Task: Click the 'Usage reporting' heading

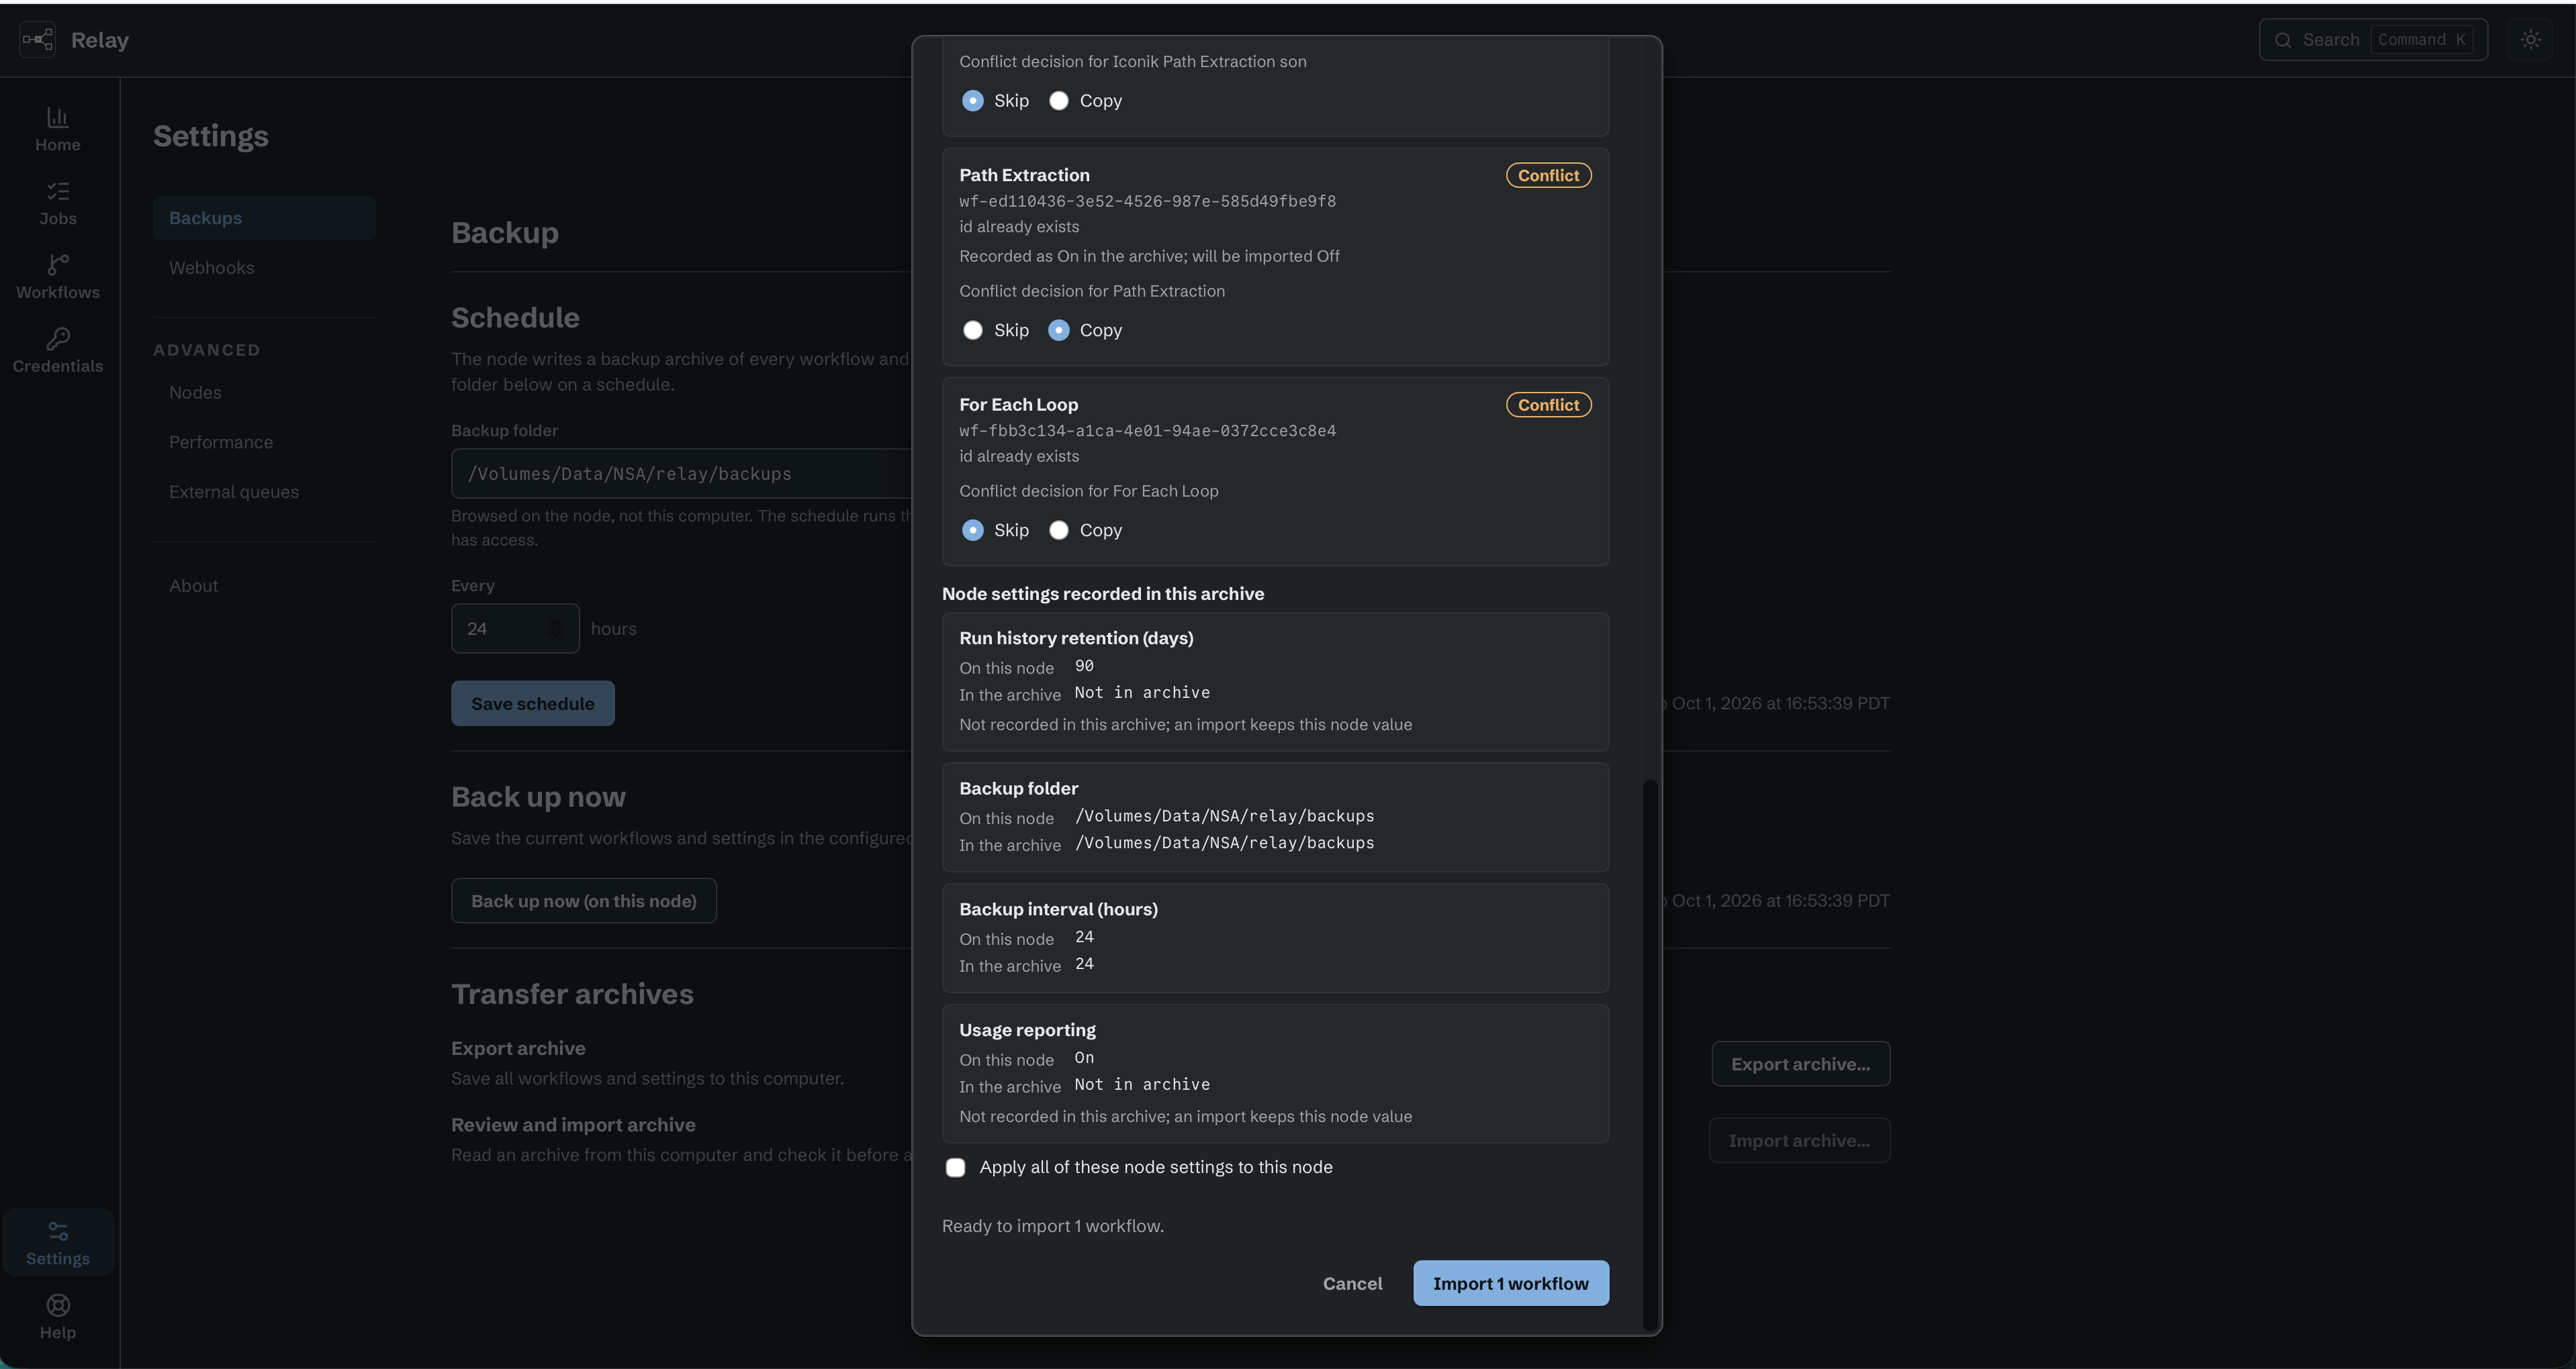Action: pyautogui.click(x=1027, y=1030)
